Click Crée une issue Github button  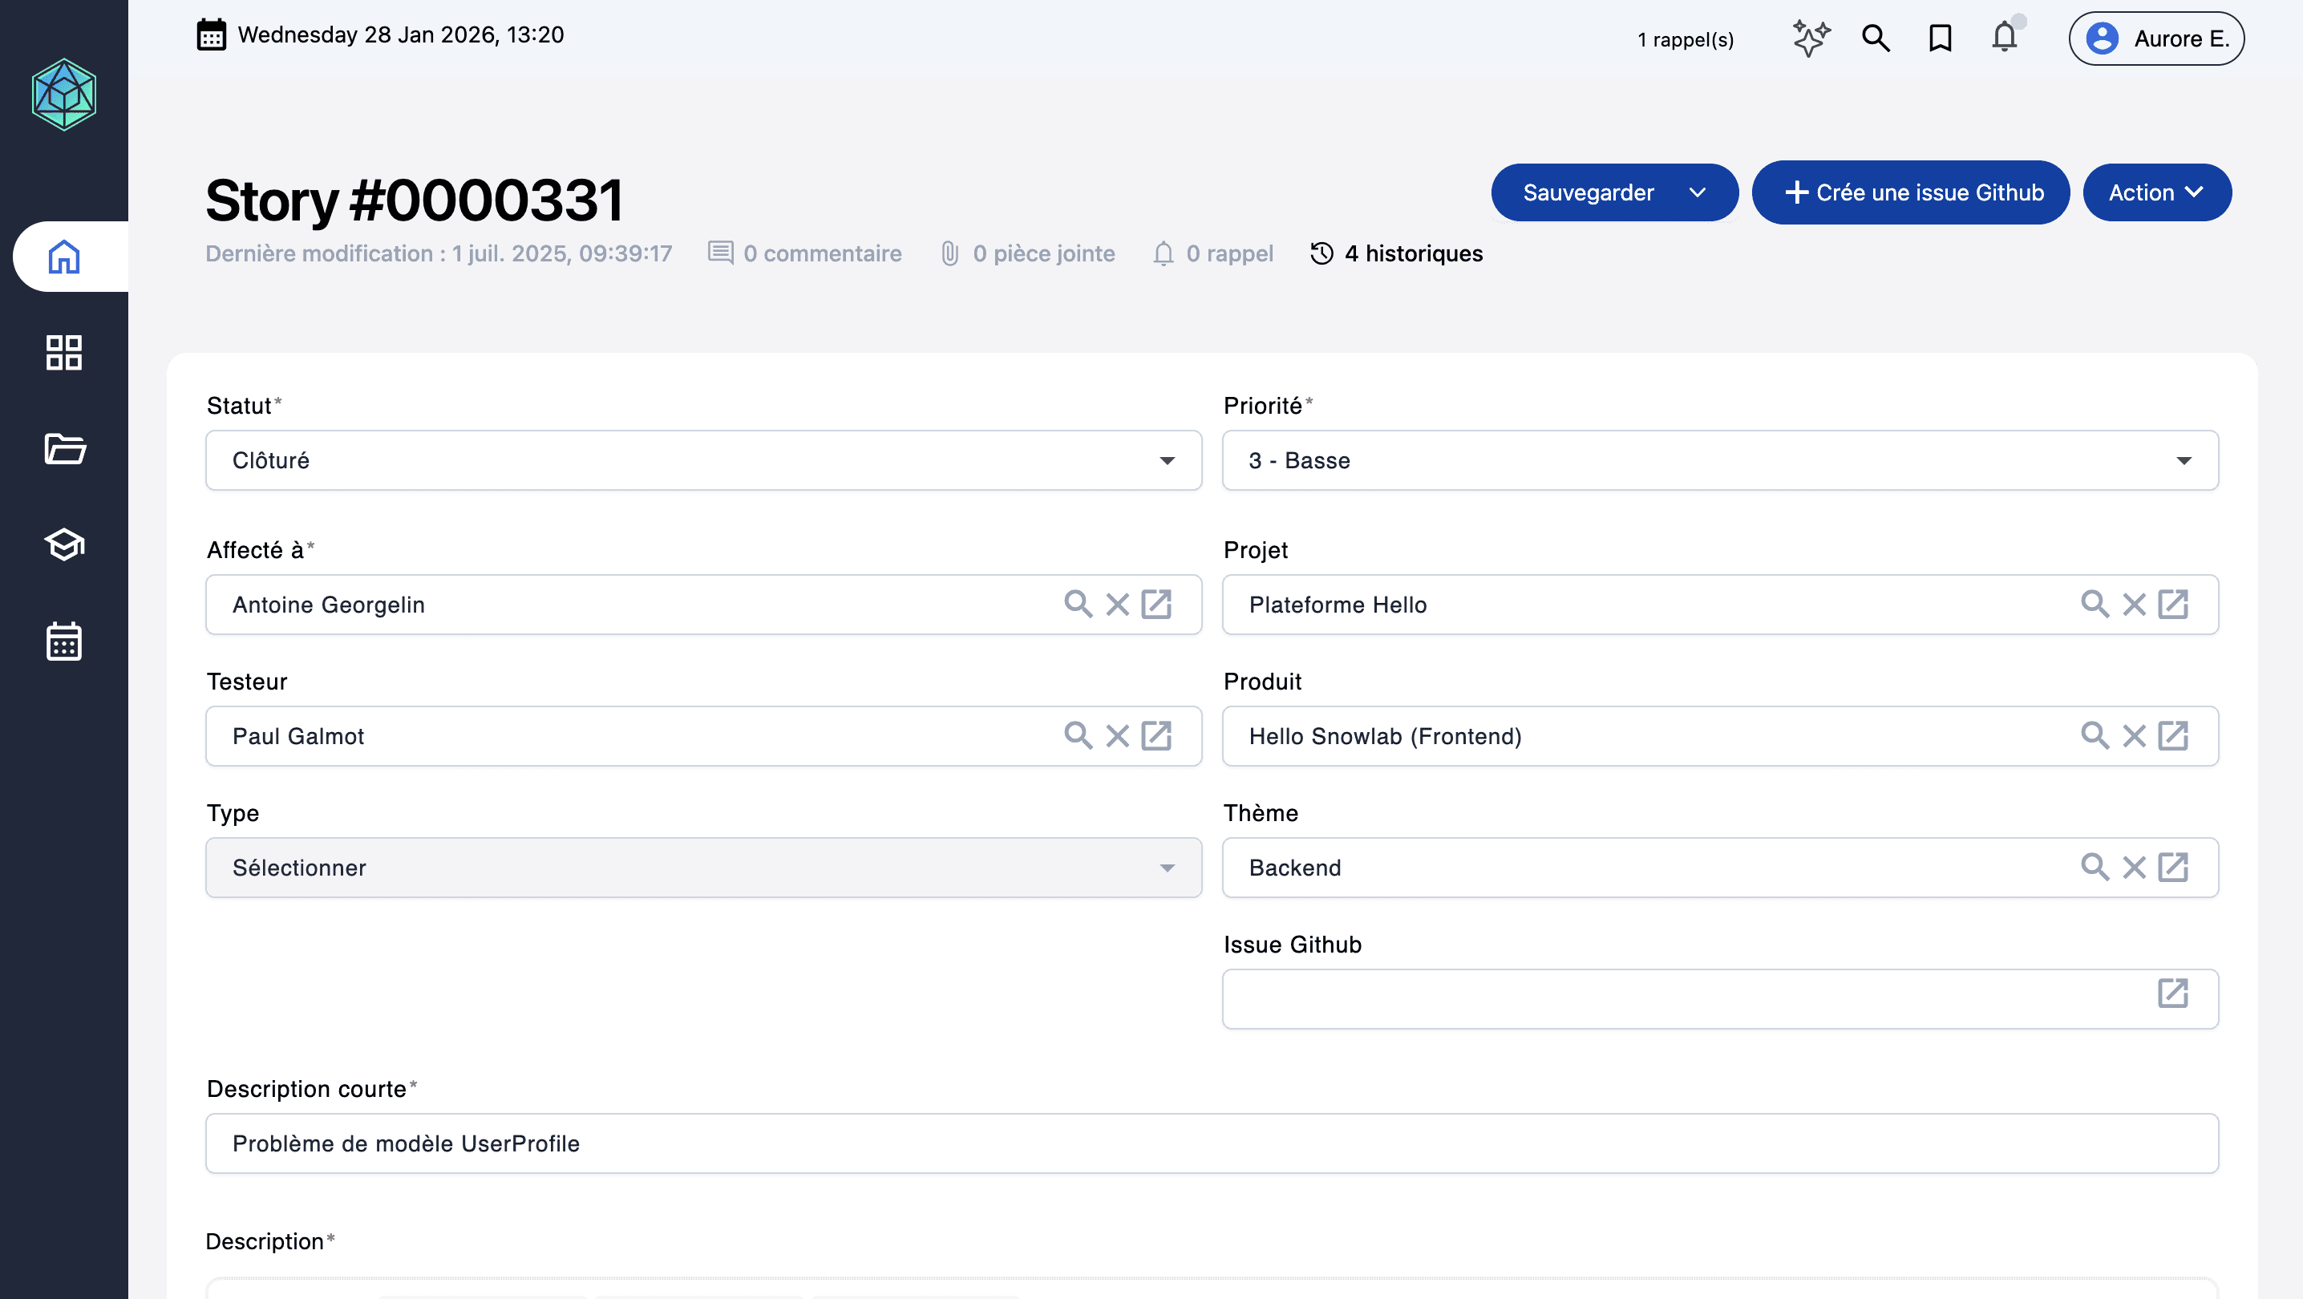tap(1911, 192)
